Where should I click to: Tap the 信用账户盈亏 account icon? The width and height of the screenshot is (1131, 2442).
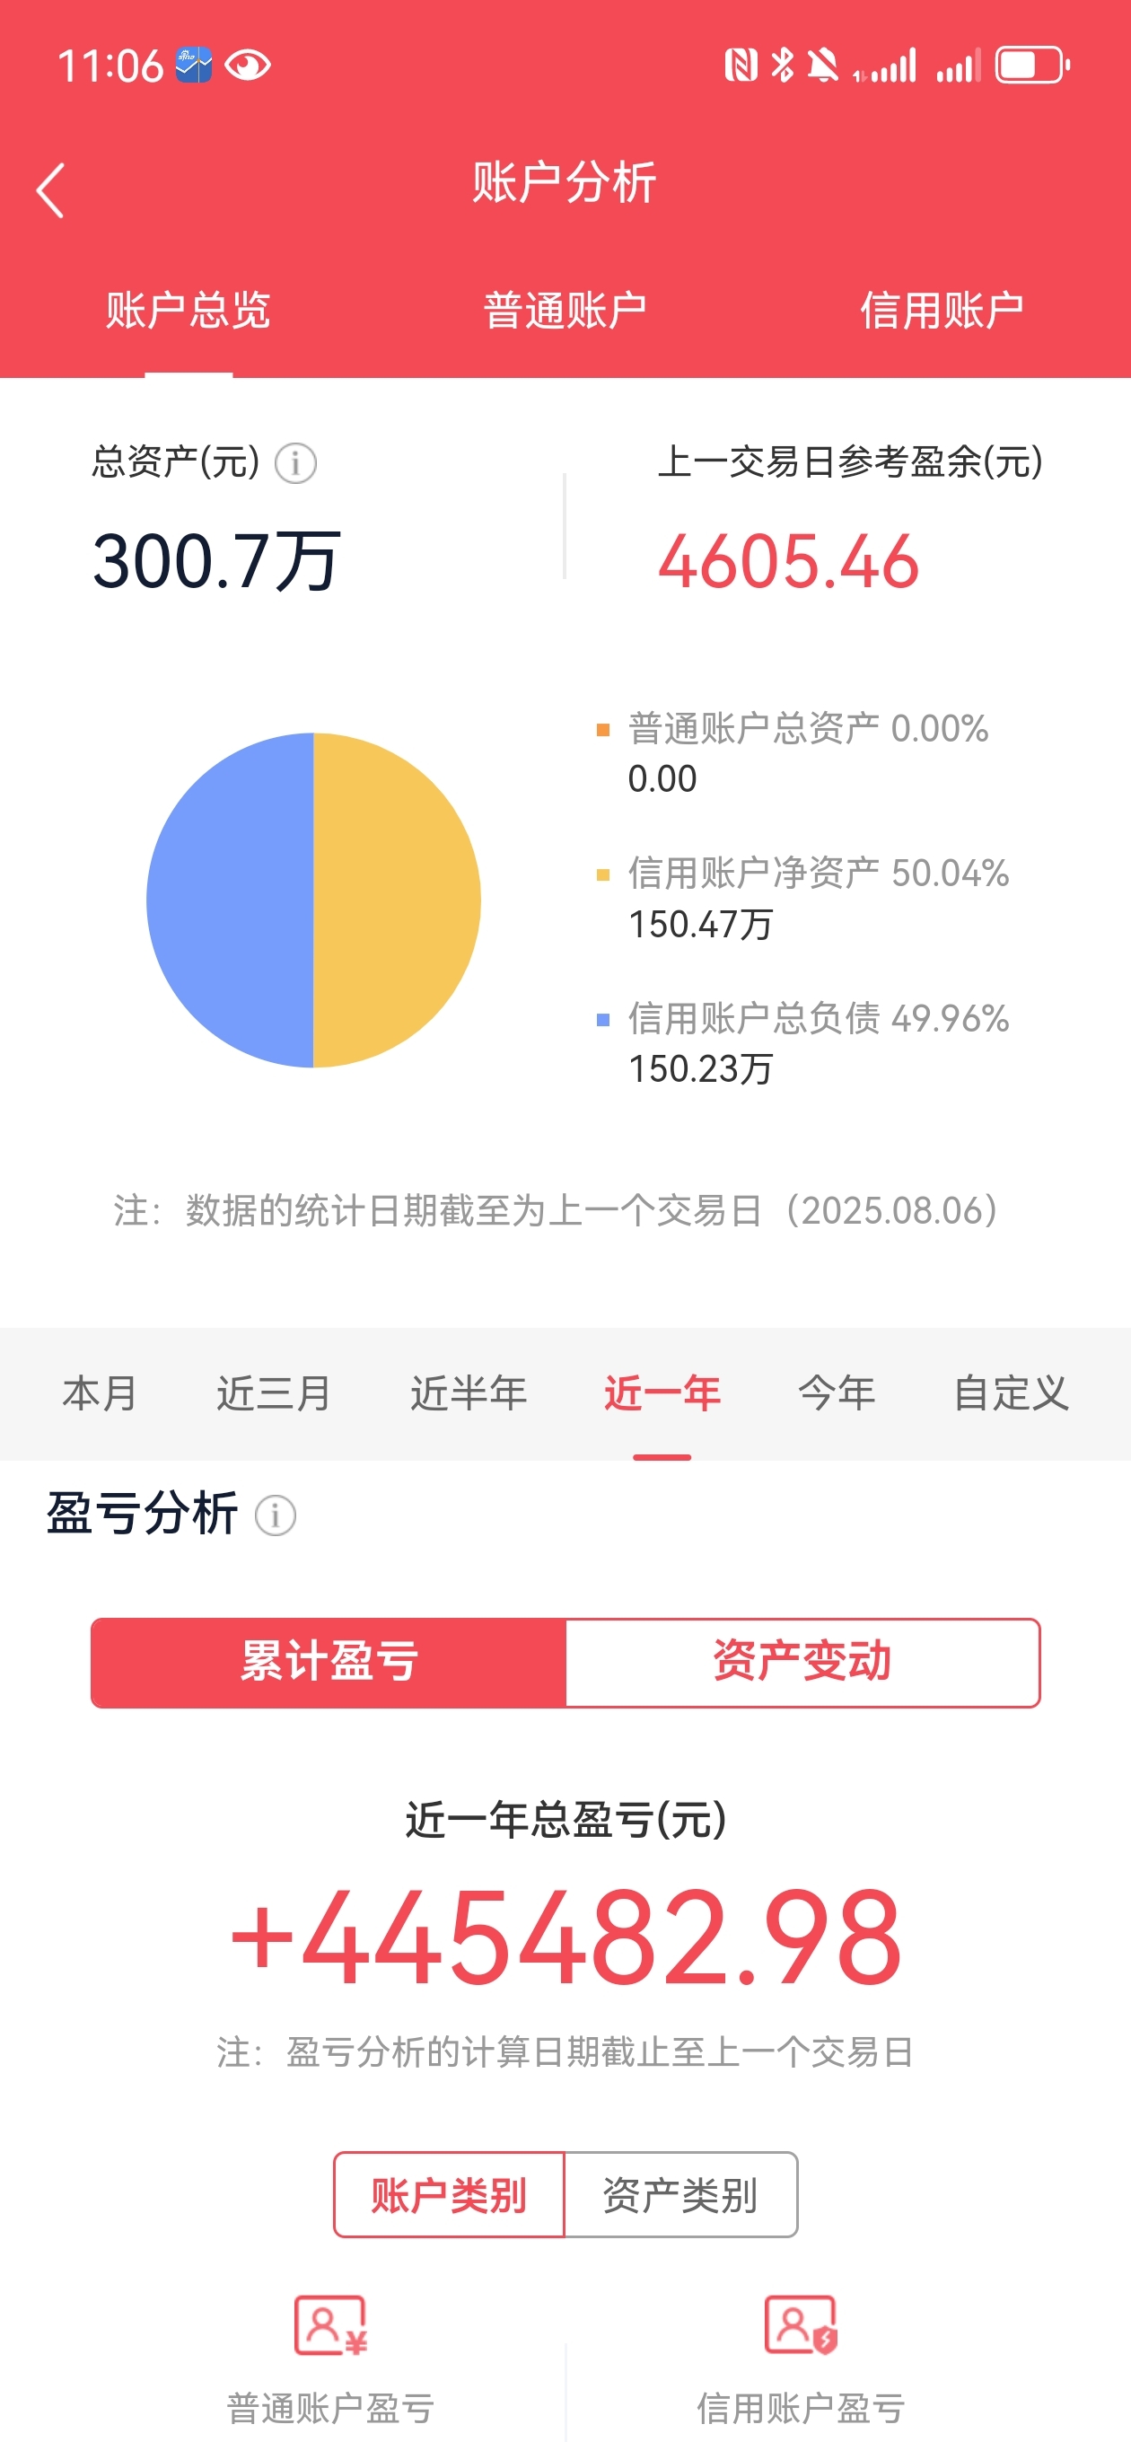pyautogui.click(x=801, y=2325)
